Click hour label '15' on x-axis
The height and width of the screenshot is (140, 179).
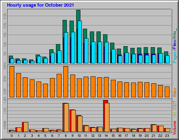click(x=113, y=136)
